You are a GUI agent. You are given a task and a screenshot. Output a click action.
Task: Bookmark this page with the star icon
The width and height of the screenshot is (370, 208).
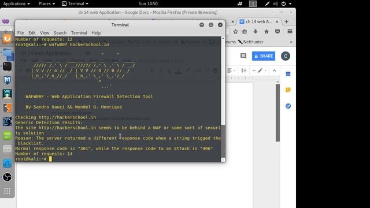click(235, 31)
